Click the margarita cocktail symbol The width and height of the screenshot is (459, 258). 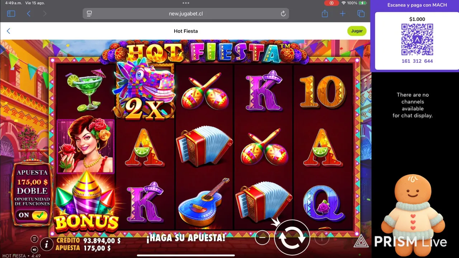tap(86, 90)
